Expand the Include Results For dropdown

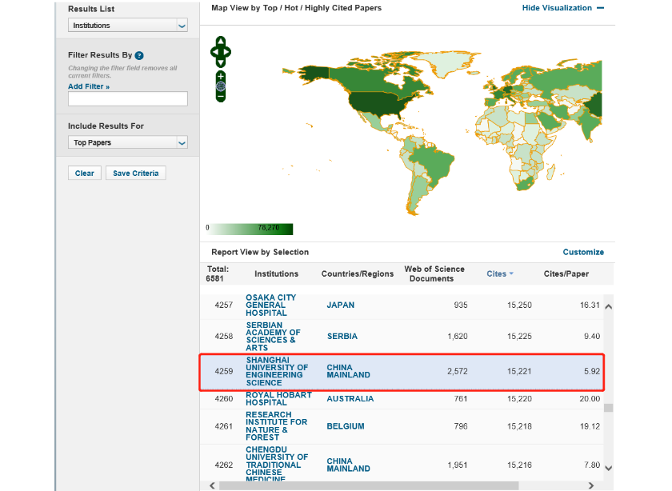coord(128,142)
